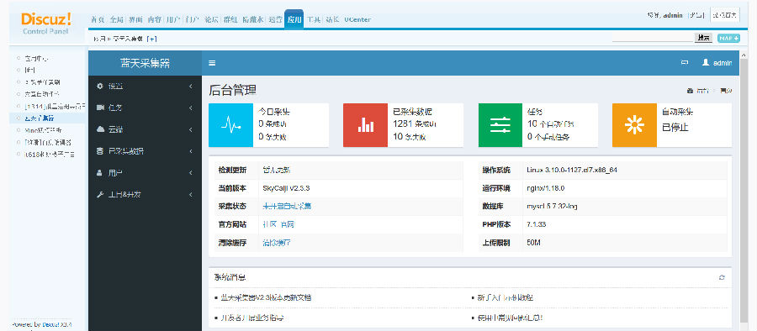Screen dimensions: 757x331
Task: Select the t618 plugin in left list
Action: pyautogui.click(x=50, y=155)
